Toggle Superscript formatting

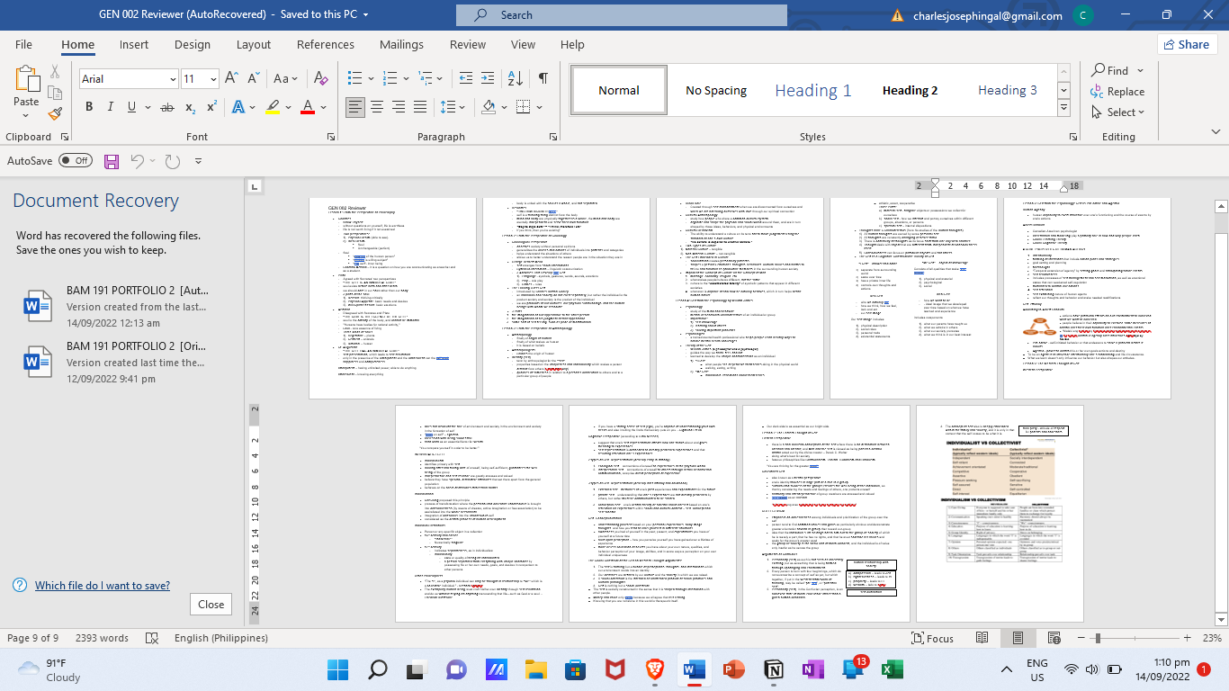pos(212,107)
